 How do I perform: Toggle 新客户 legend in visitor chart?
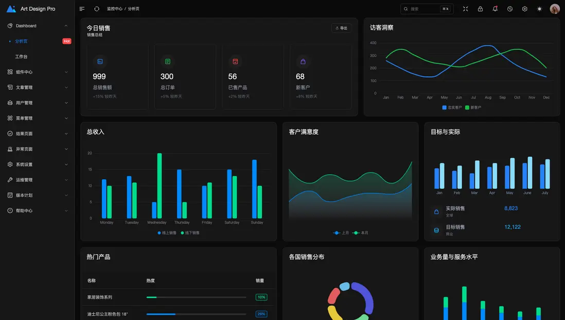(473, 108)
